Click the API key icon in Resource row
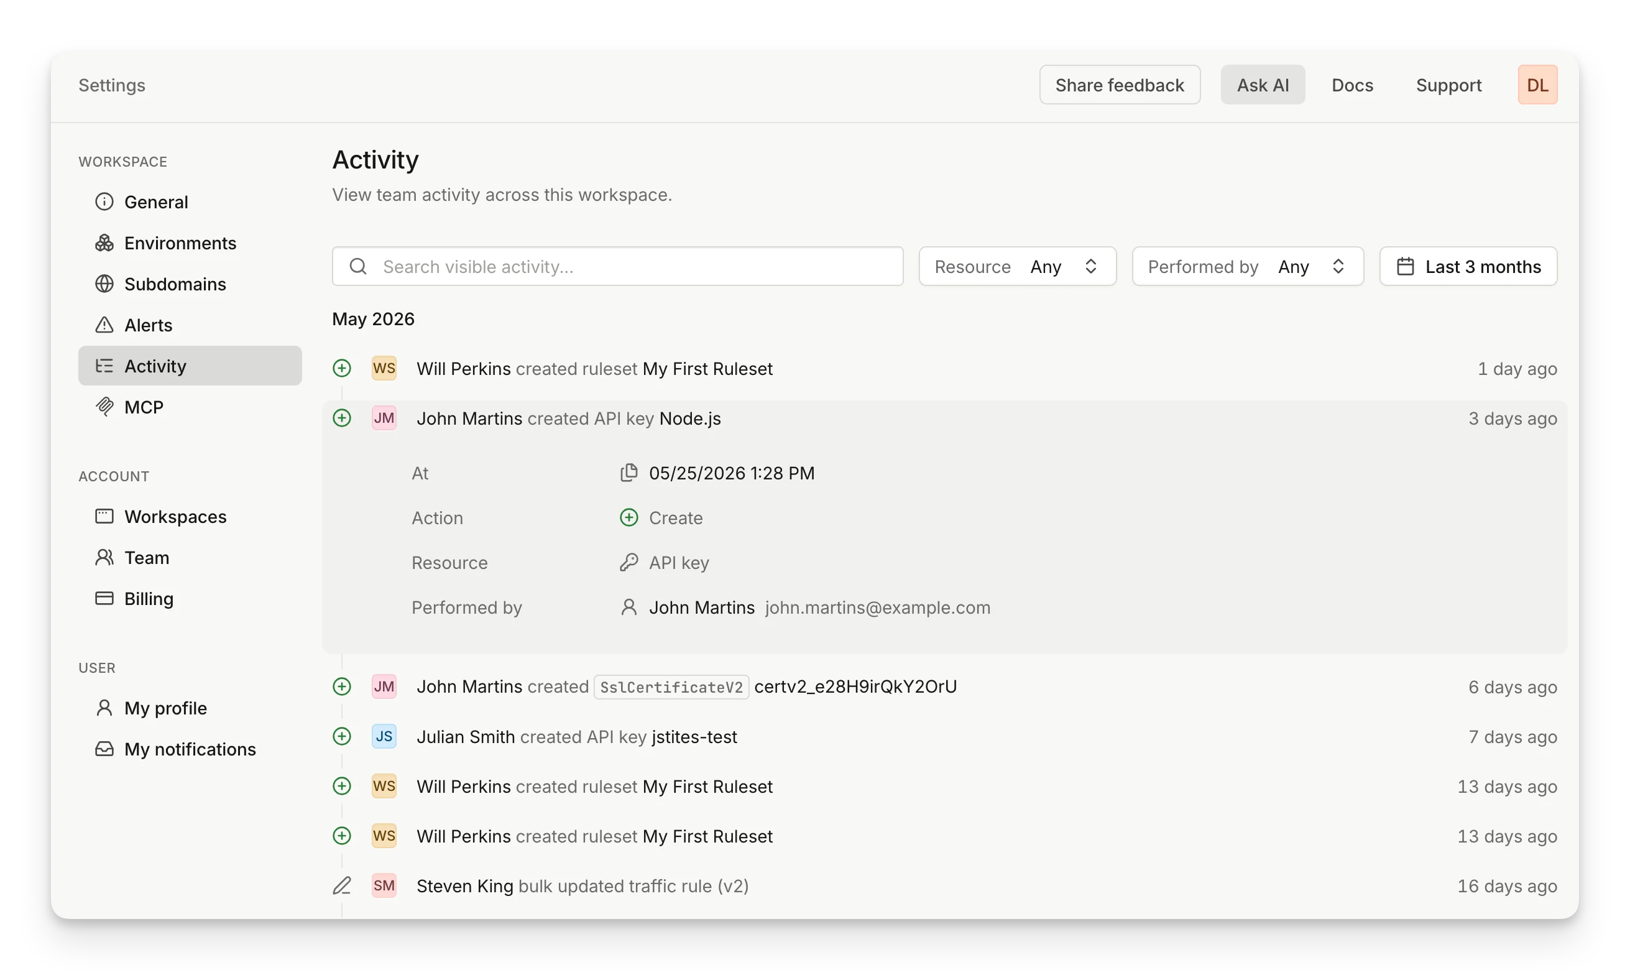Image resolution: width=1630 pixels, height=970 pixels. 629,563
